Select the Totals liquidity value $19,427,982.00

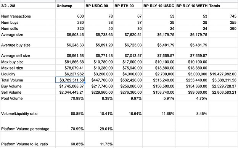click(x=223, y=74)
